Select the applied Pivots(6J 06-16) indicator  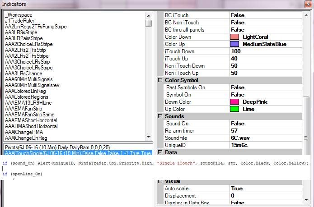57,147
